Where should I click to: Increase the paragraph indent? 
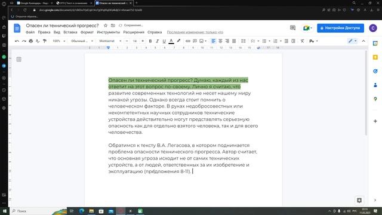click(x=293, y=41)
